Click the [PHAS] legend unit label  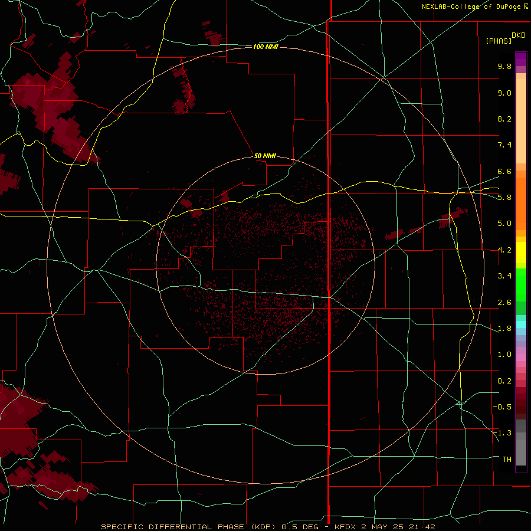tap(499, 41)
